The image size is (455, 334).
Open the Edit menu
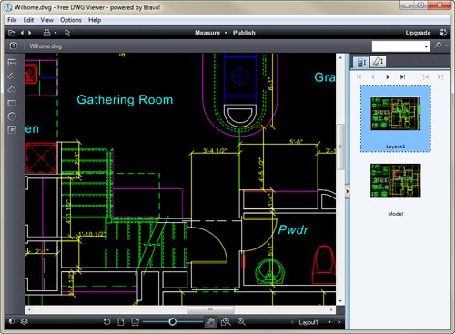(x=28, y=20)
